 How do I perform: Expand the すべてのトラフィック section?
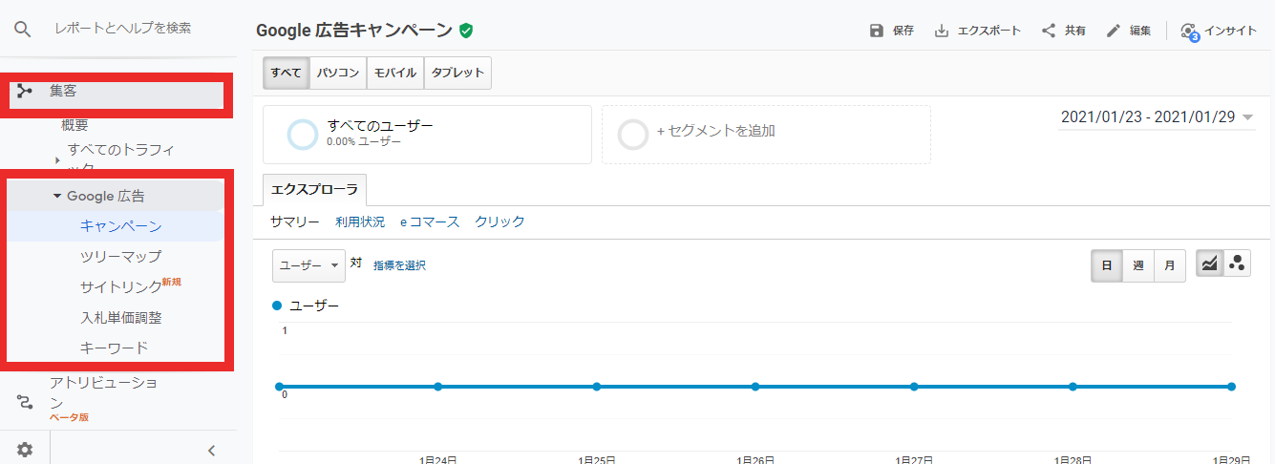pos(57,160)
